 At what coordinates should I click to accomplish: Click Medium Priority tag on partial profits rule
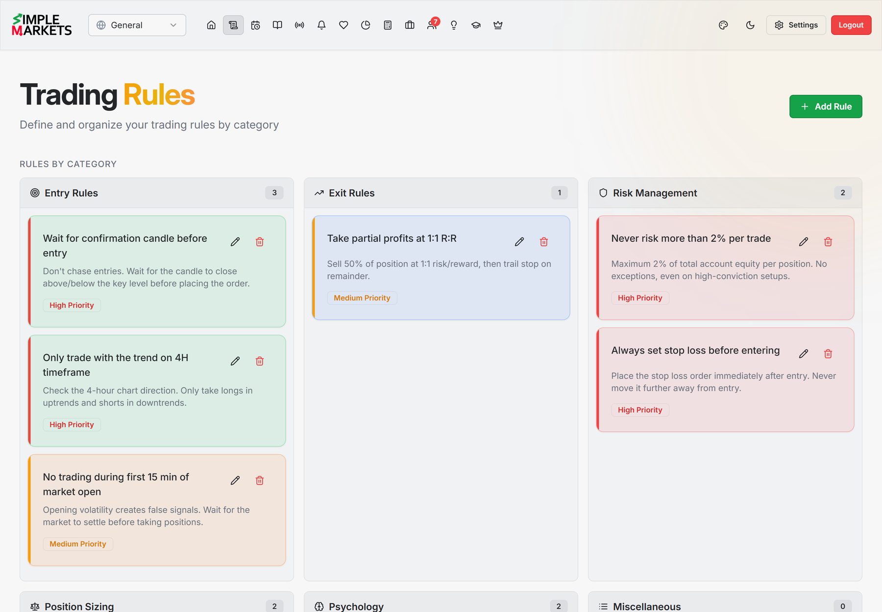coord(362,298)
